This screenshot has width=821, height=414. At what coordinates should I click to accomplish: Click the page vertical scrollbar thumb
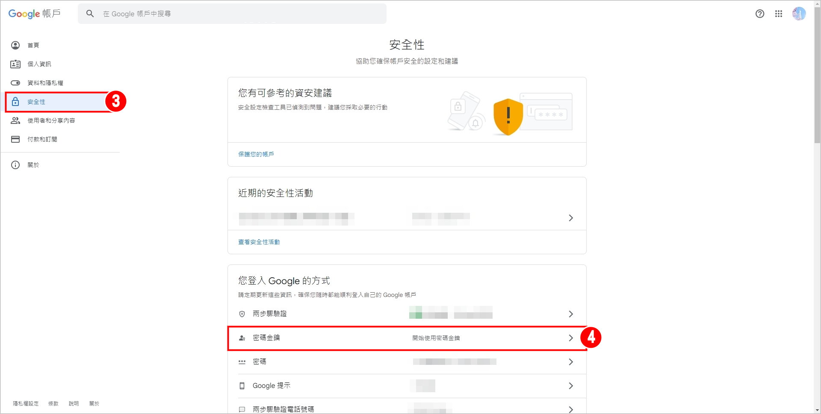[817, 75]
